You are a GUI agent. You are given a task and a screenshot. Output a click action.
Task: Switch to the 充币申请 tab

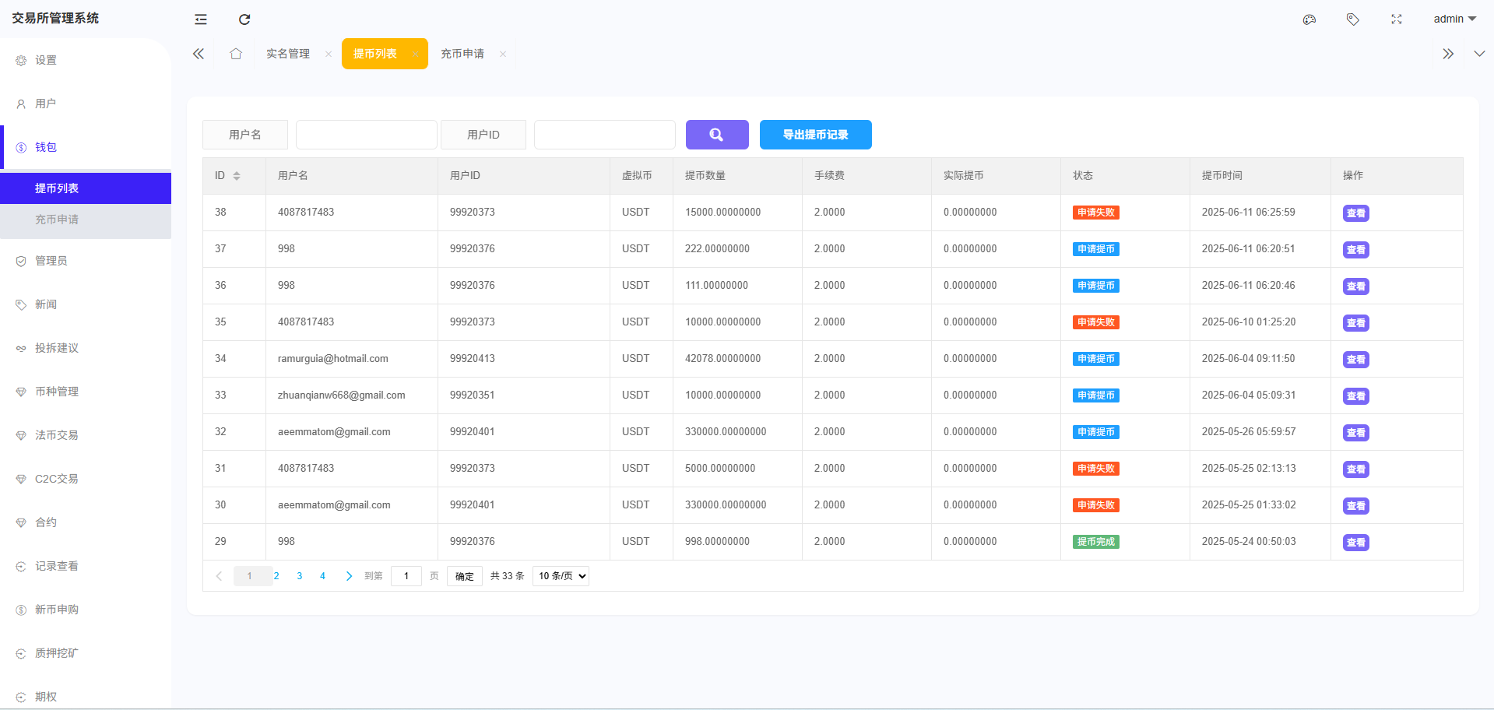[462, 53]
